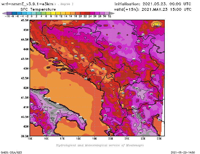Click the '18E' longitude label

tap(78, 139)
